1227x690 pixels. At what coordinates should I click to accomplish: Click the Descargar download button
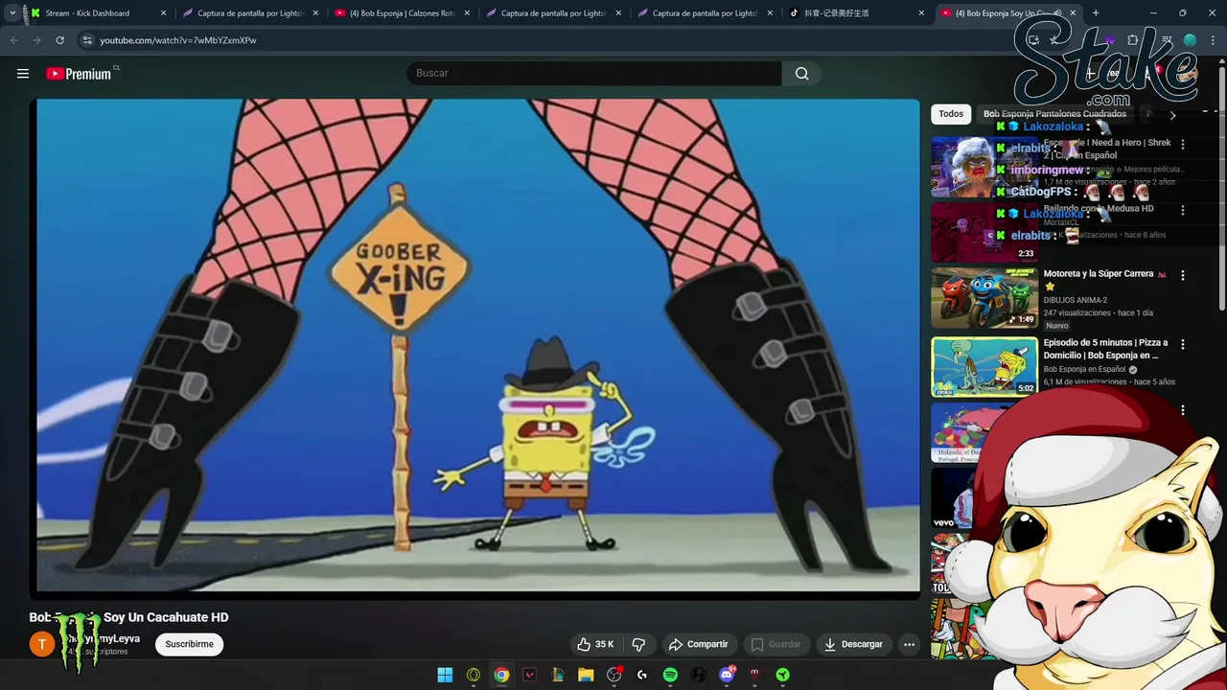(853, 644)
